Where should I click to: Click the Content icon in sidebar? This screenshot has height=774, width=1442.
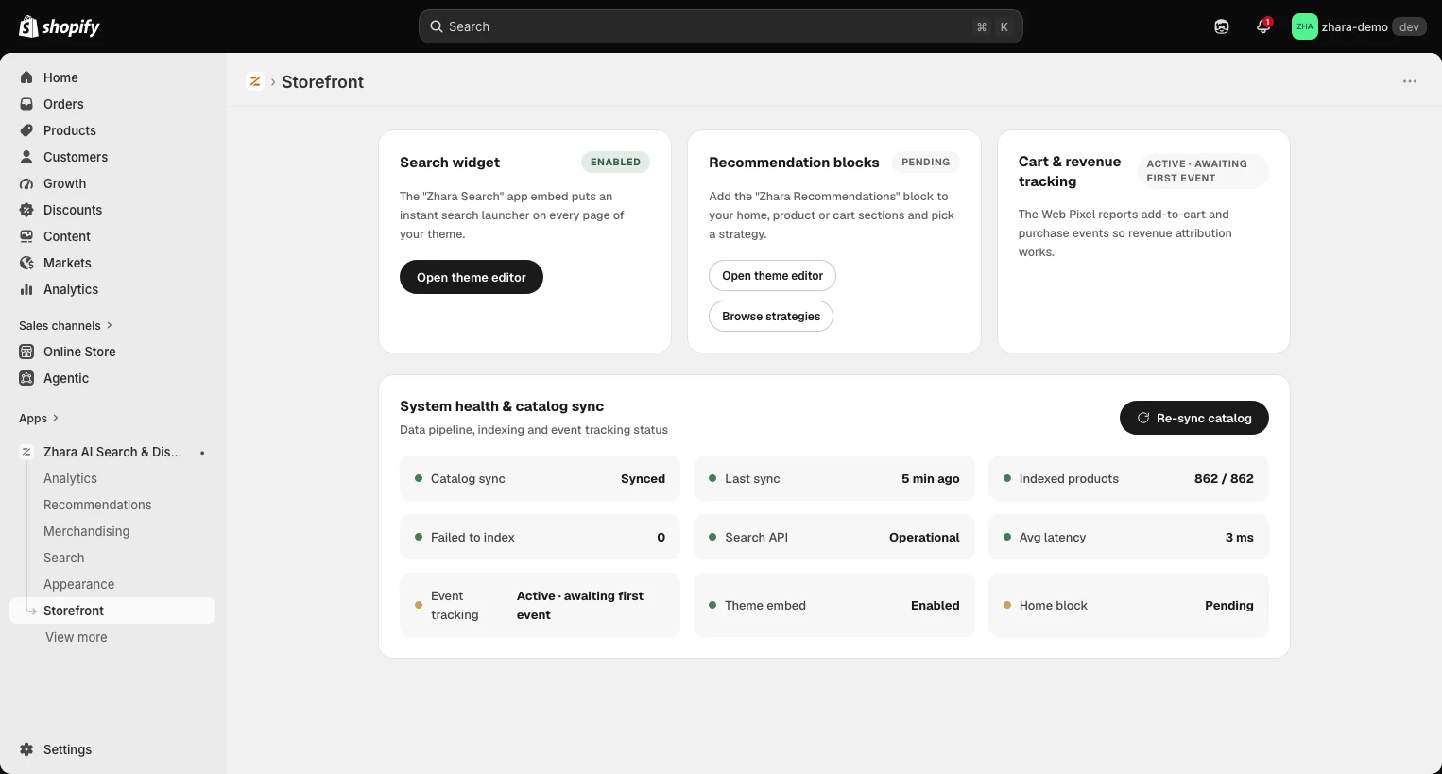tap(26, 236)
